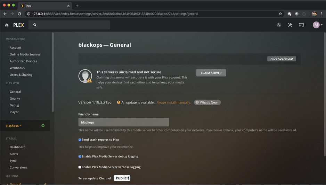Image resolution: width=326 pixels, height=185 pixels.
Task: Open Users & Sharing
Action: click(x=21, y=75)
